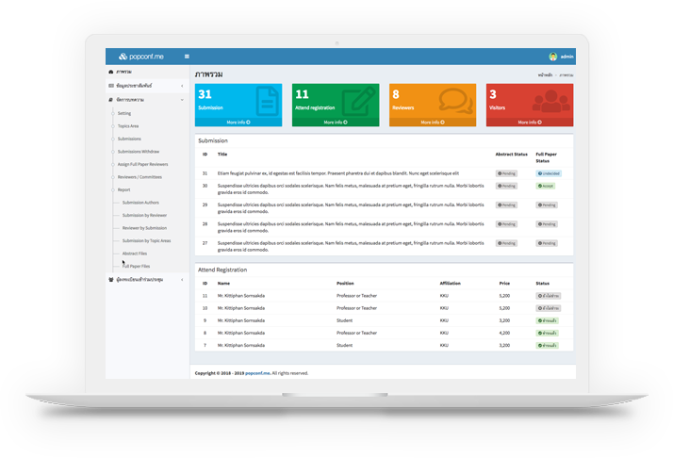Go to Abstract Files in sidebar

(135, 254)
